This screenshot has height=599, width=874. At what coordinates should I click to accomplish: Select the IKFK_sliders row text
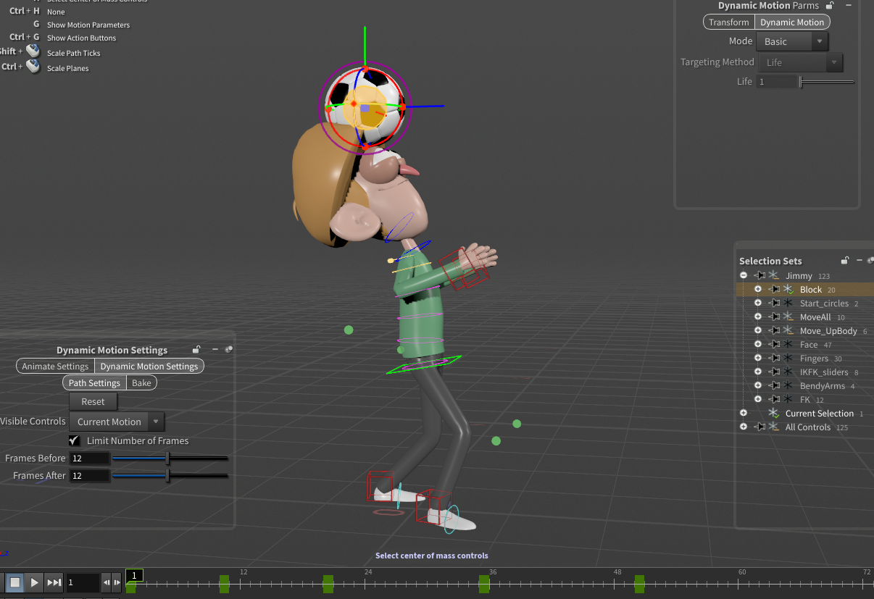[824, 372]
